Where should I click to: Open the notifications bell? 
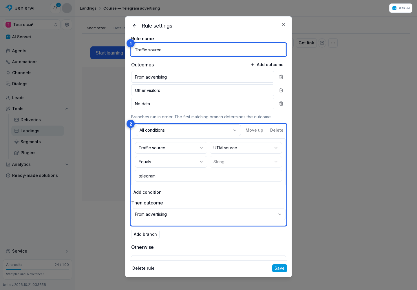55,8
